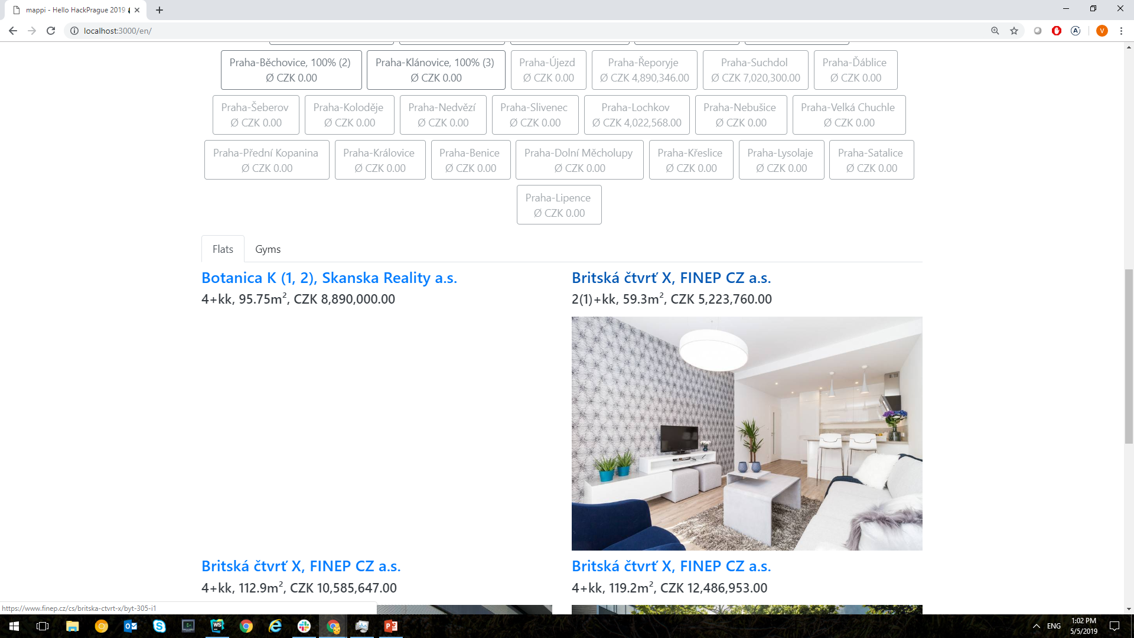This screenshot has height=638, width=1134.
Task: Bookmark this page with the star icon
Action: point(1014,31)
